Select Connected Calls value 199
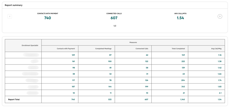 click(147, 87)
